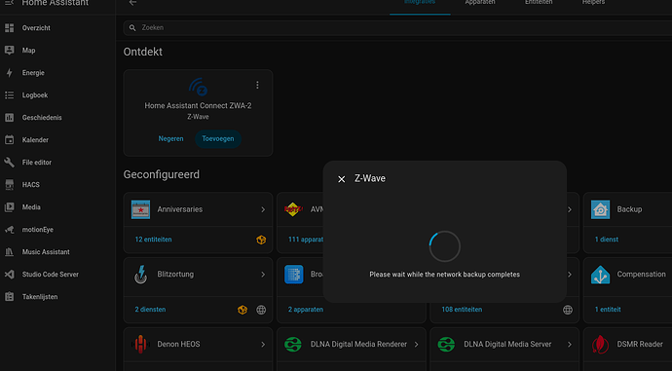Viewport: 672px width, 371px height.
Task: Click the Home Assistant Connect ZWA-2 title
Action: point(198,105)
